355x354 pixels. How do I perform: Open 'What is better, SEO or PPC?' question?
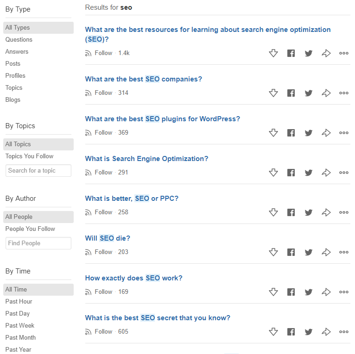(x=132, y=199)
